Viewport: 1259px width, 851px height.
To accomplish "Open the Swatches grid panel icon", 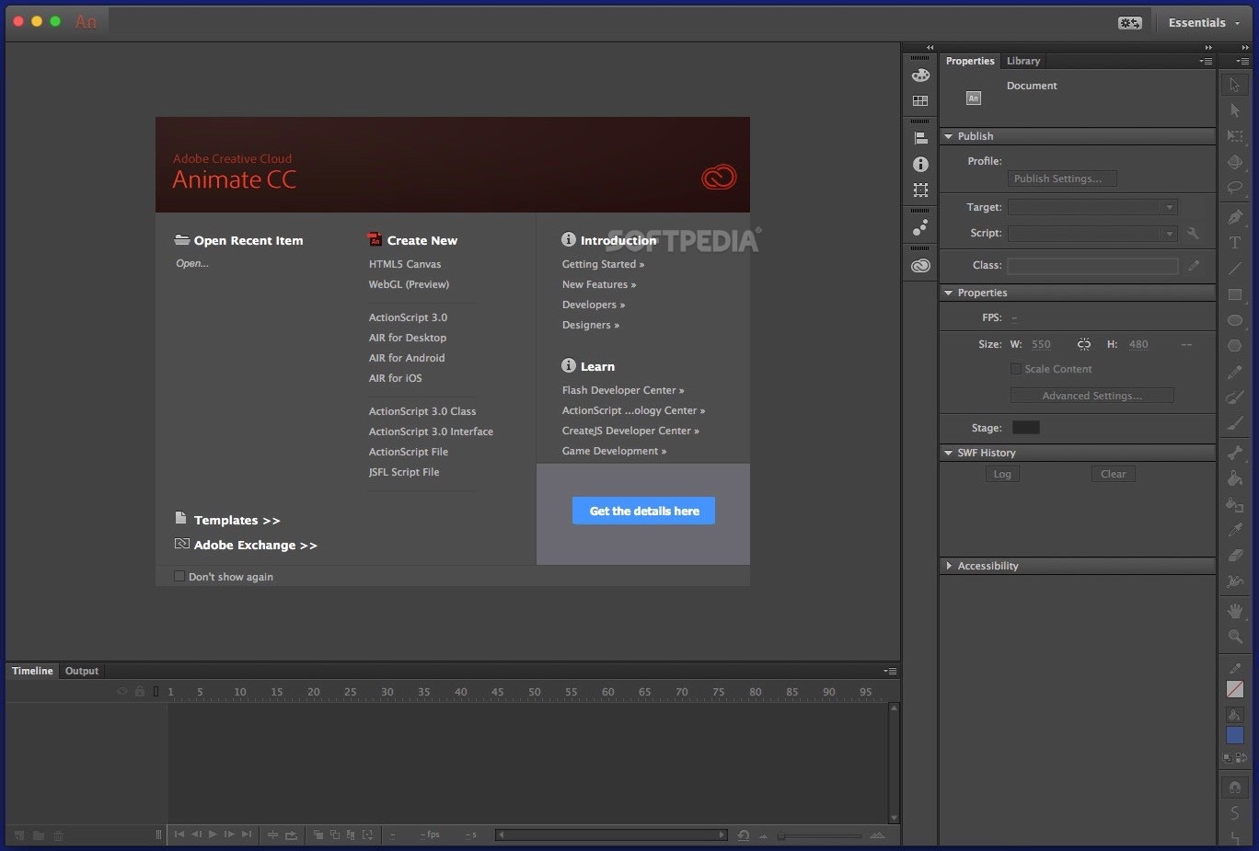I will coord(920,101).
